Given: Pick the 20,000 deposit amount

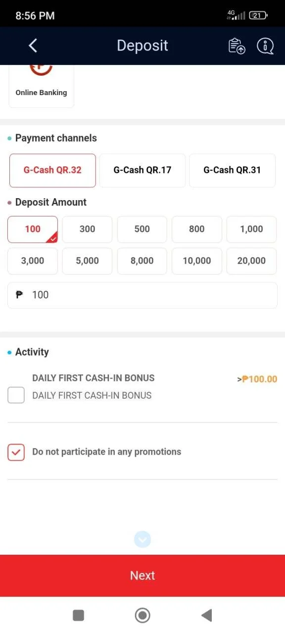Looking at the screenshot, I should (251, 261).
